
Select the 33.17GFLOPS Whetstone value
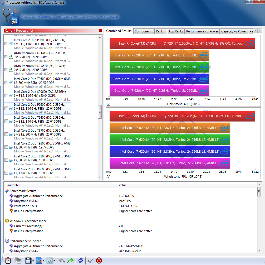128,206
